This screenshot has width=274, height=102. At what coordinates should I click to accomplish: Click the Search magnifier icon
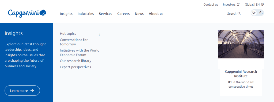239,13
